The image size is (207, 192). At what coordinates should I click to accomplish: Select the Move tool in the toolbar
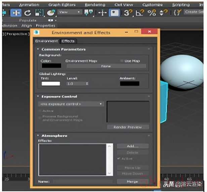16,13
